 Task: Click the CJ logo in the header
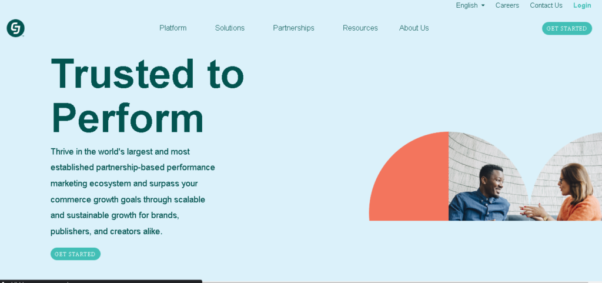click(15, 28)
